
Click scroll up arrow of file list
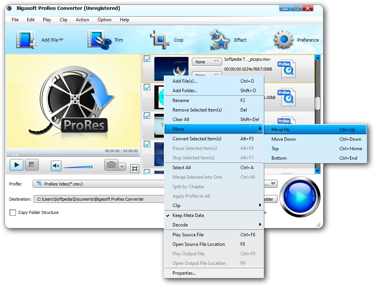point(317,58)
